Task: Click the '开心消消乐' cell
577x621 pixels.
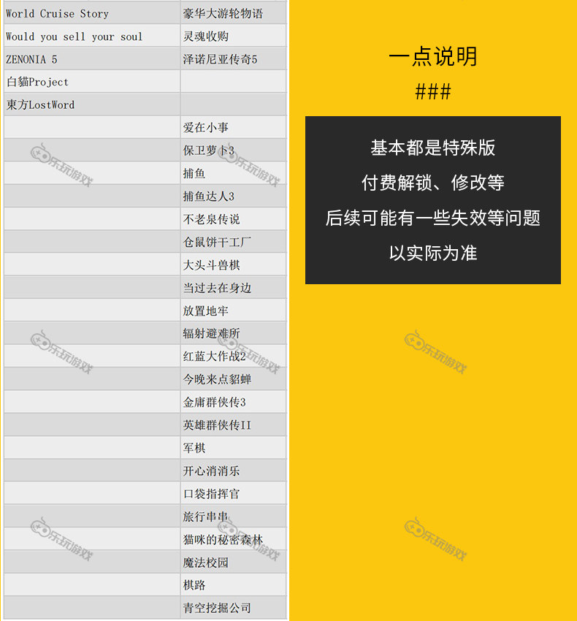Action: point(233,471)
